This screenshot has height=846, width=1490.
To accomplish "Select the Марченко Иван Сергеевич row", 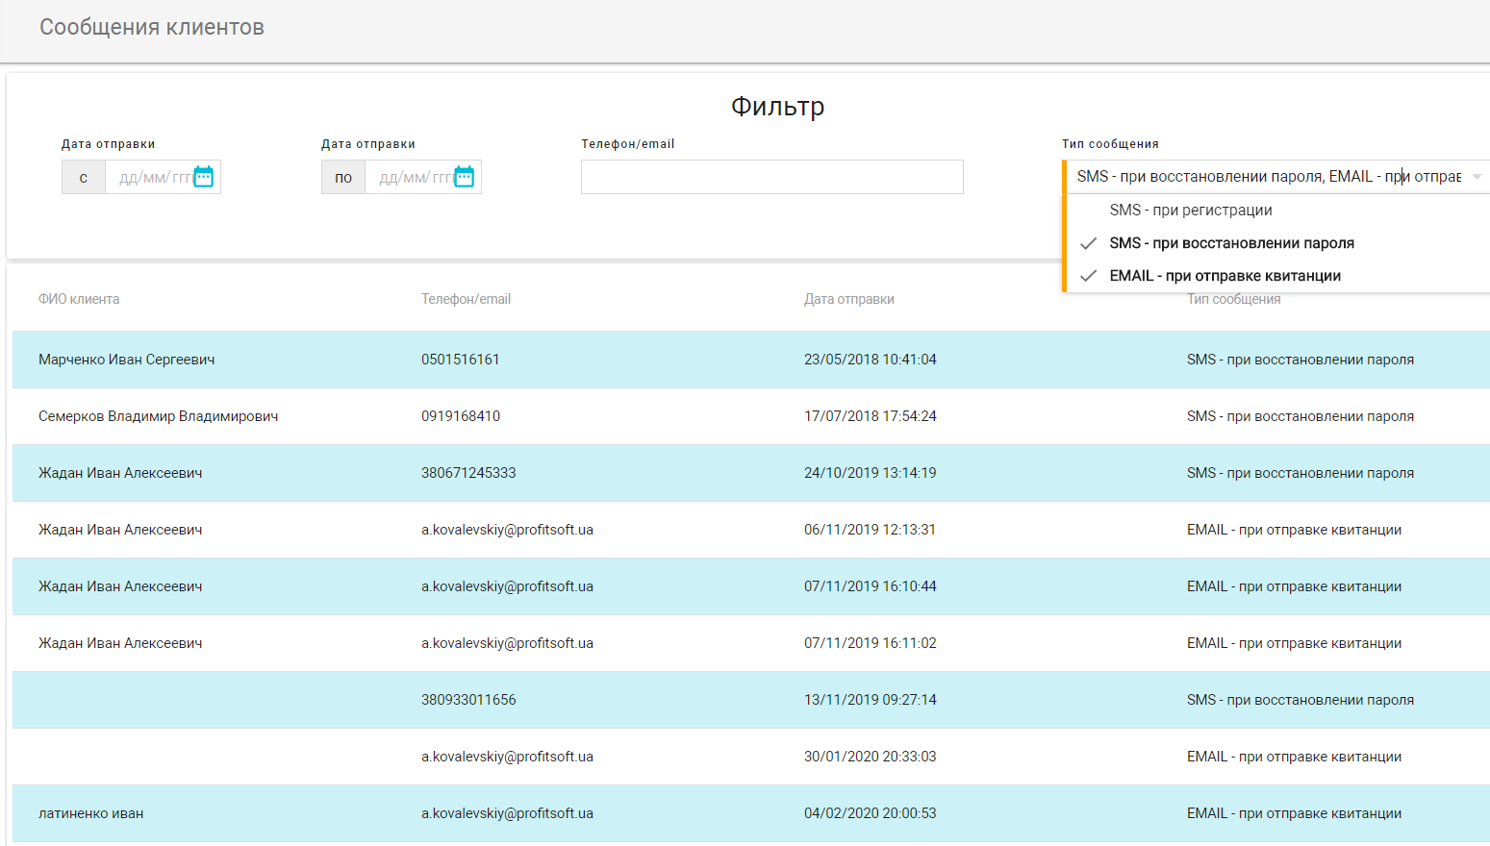I will [126, 360].
